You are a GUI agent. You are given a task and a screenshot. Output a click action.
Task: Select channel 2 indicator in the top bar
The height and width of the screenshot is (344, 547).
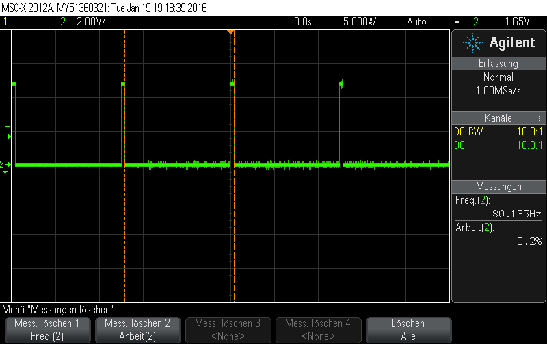coord(63,22)
